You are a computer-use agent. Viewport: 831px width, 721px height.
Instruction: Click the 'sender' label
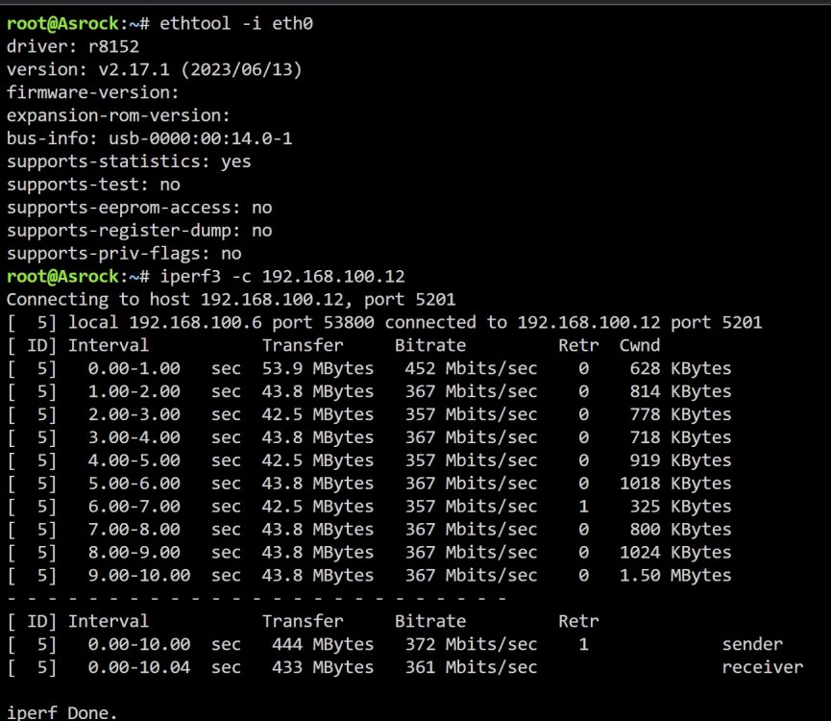pos(752,645)
